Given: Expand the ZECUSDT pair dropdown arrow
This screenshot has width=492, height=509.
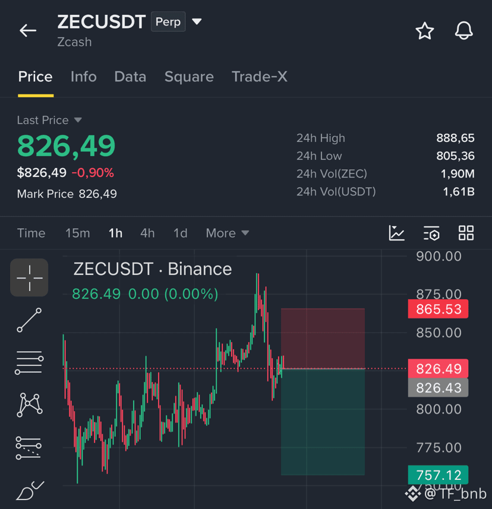Looking at the screenshot, I should pos(197,22).
